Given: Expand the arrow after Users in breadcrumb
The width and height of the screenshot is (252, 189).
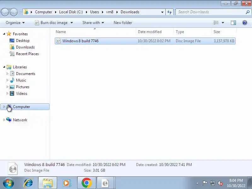Looking at the screenshot, I should [103, 12].
